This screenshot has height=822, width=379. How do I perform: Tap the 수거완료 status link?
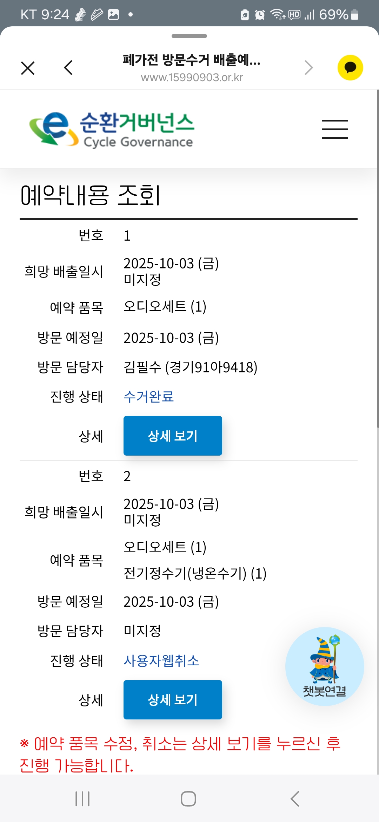coord(149,397)
